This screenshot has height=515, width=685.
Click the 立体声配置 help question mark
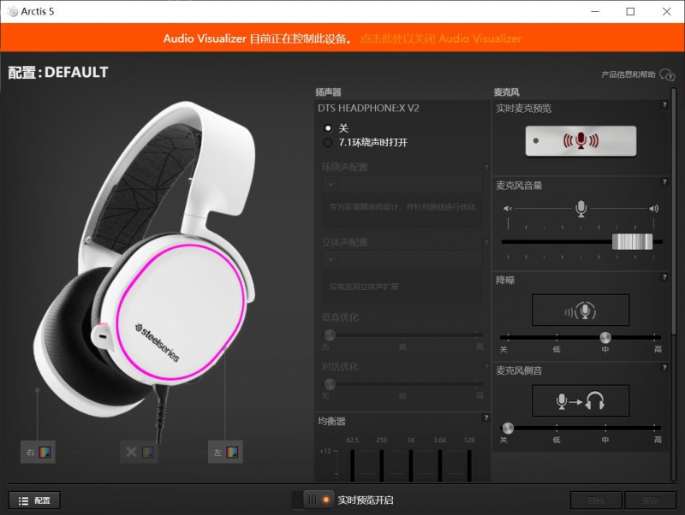[485, 243]
